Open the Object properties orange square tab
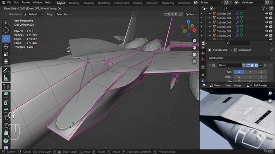Image resolution: width=275 pixels, height=154 pixels. 203,75
